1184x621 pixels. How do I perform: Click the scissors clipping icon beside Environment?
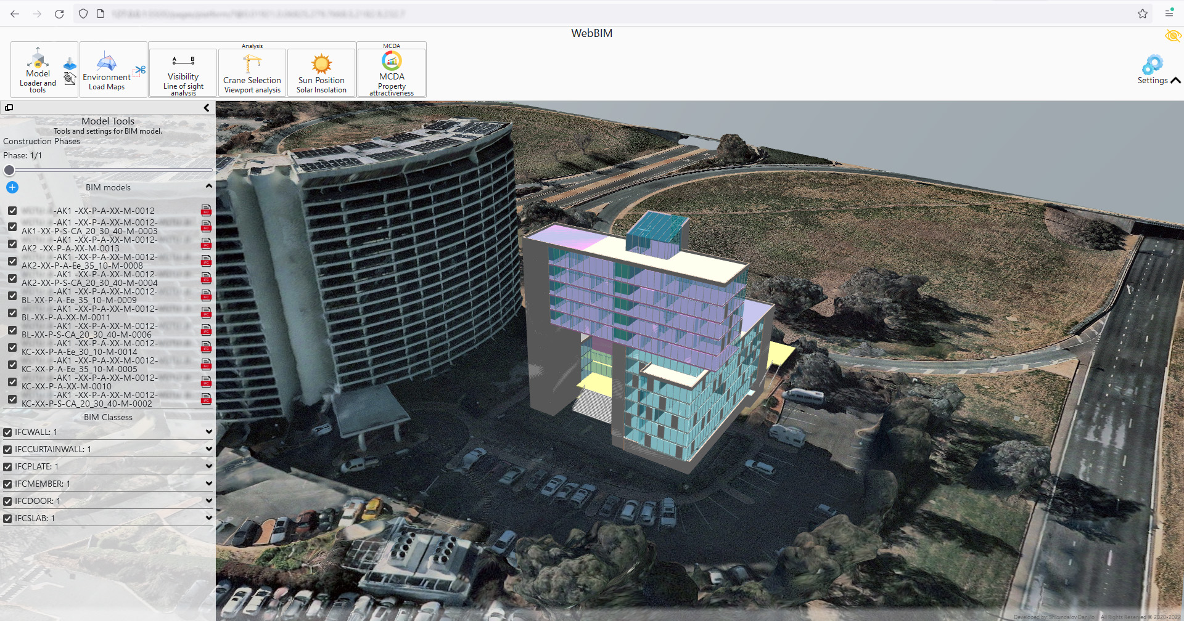[140, 70]
